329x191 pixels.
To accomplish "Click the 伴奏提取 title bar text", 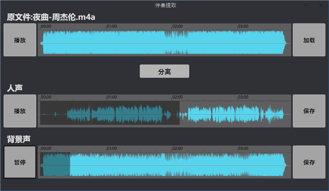I will [164, 5].
